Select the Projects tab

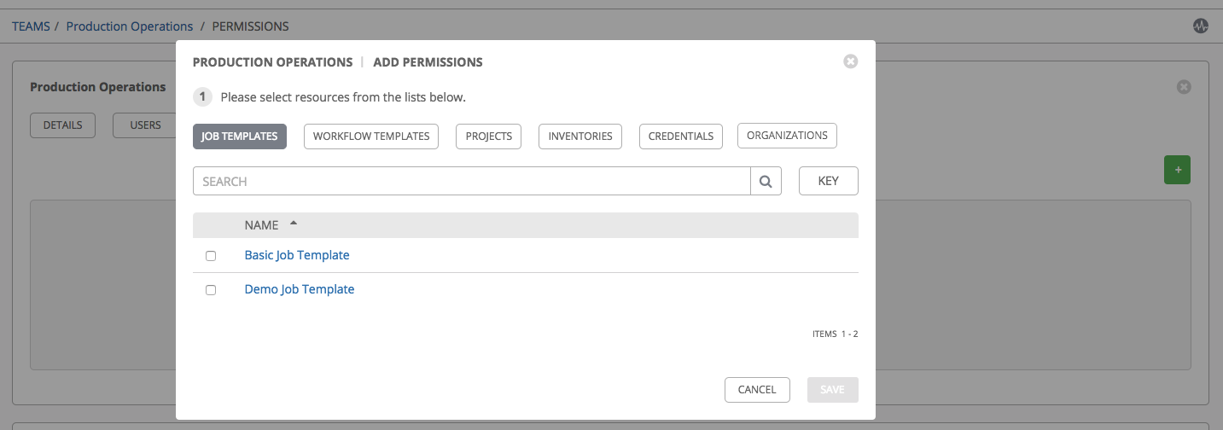pos(488,136)
